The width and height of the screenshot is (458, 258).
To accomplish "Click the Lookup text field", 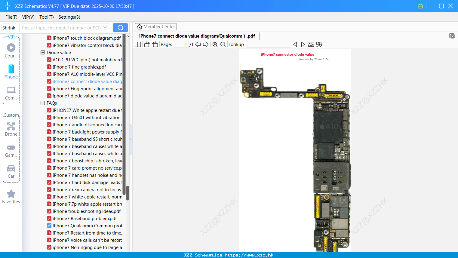I will click(x=268, y=45).
